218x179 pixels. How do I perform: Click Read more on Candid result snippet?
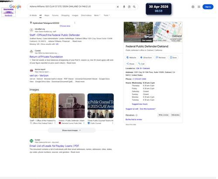pos(71,63)
